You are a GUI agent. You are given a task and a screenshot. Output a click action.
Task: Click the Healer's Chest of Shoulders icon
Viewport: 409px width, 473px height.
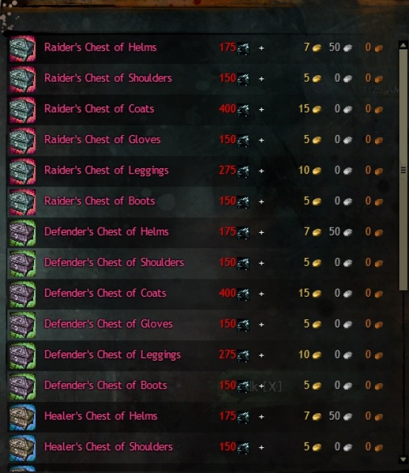pyautogui.click(x=23, y=448)
